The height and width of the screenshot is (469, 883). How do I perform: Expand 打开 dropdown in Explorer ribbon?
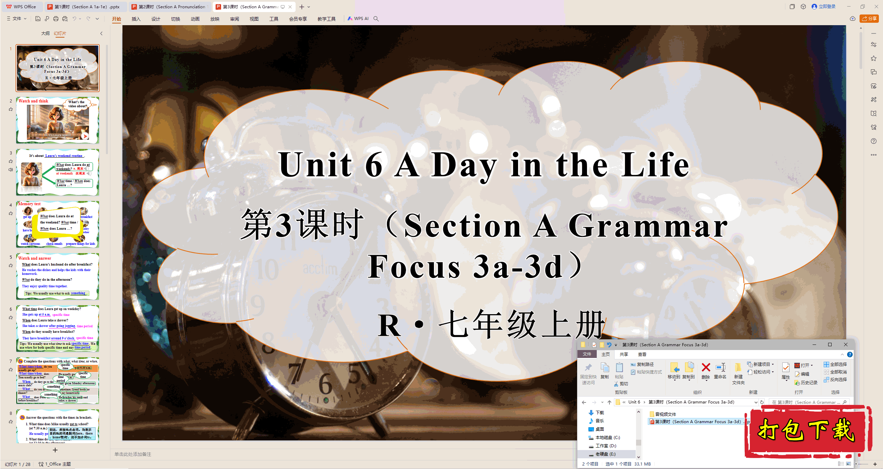click(x=812, y=366)
